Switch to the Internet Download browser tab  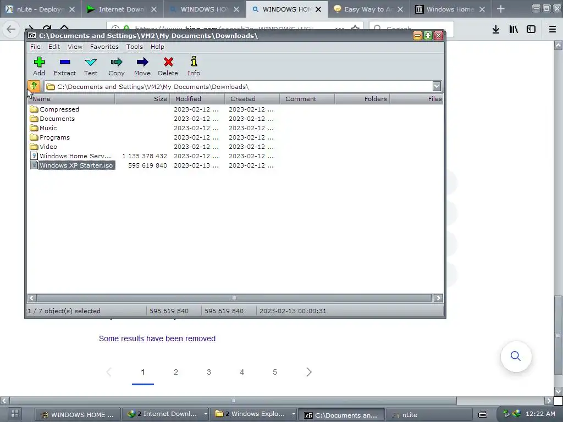[122, 9]
